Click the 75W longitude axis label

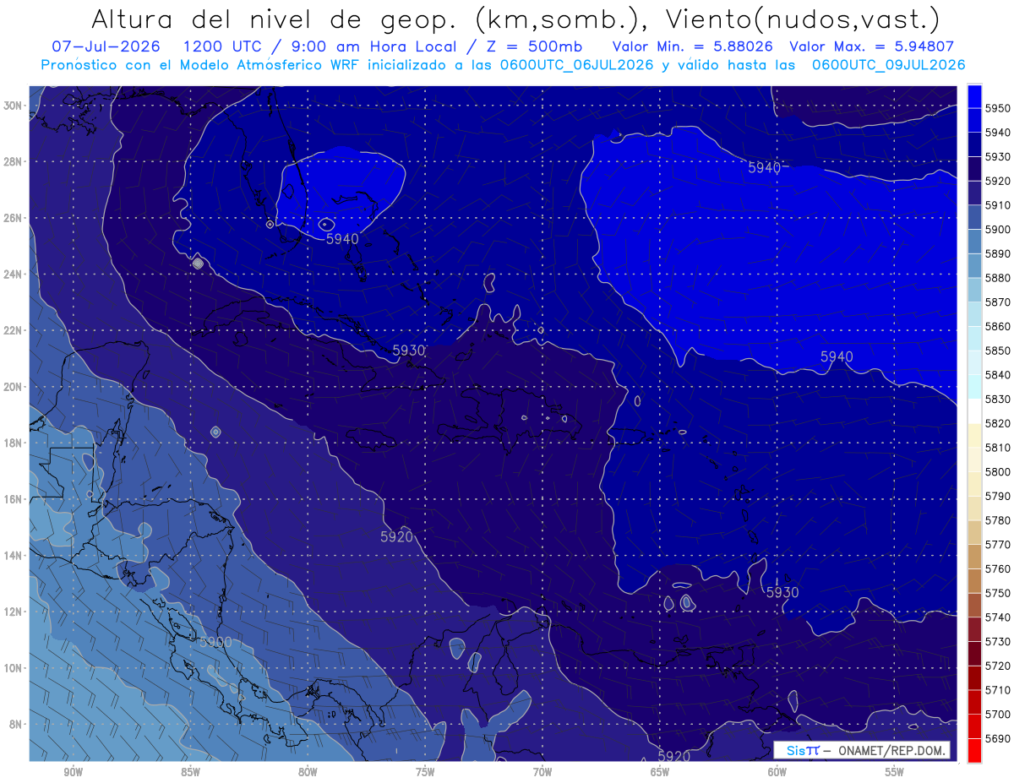(425, 772)
